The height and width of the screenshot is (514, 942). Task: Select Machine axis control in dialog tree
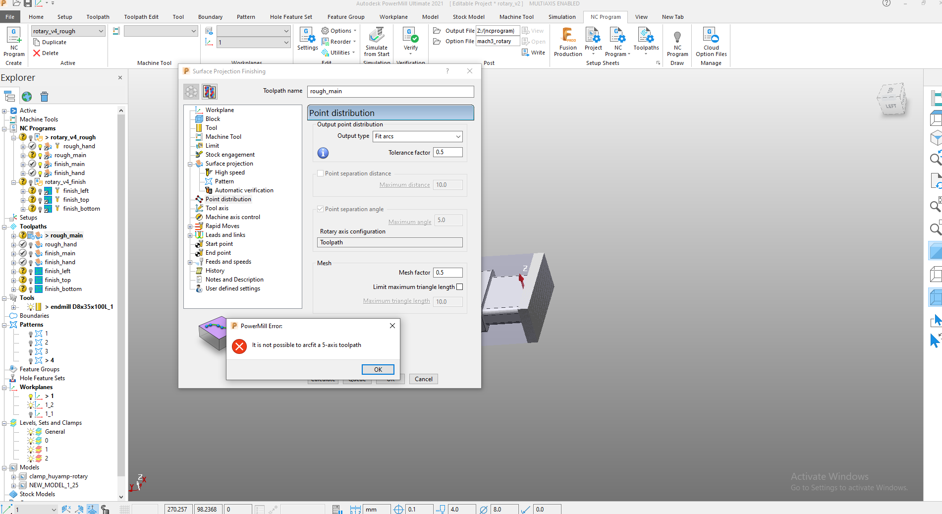233,218
